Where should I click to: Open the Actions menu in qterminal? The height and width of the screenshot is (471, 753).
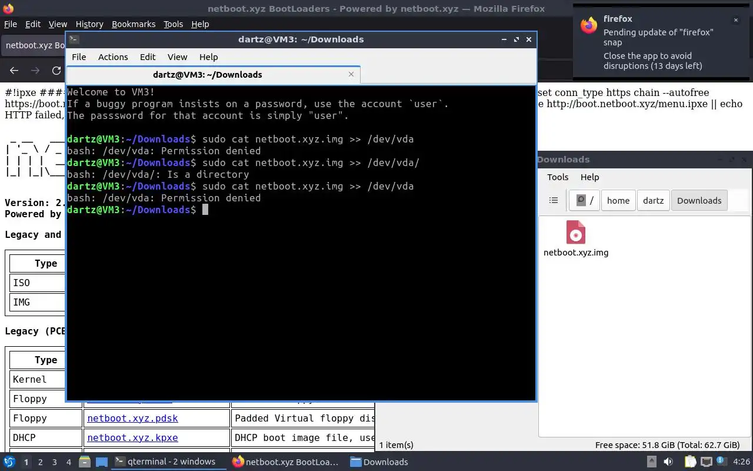point(113,57)
